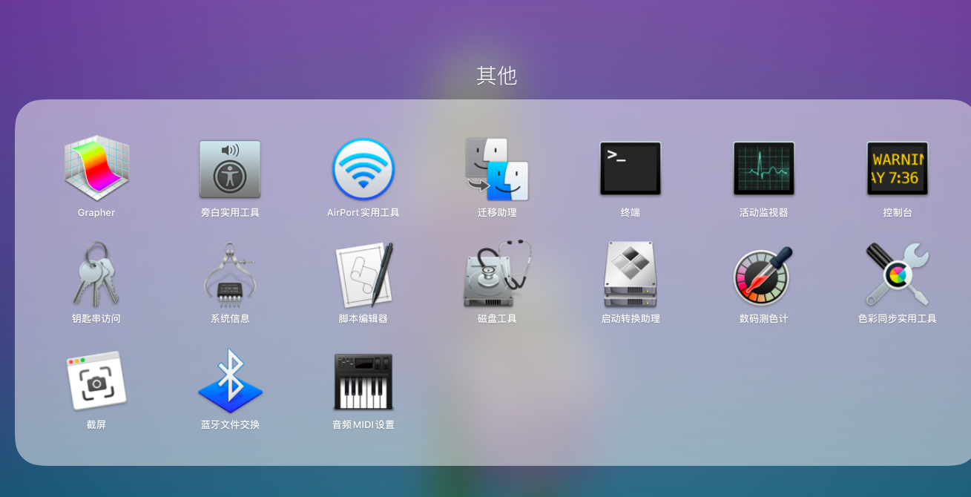Image resolution: width=971 pixels, height=497 pixels.
Task: Launch 系统信息 chip caliper icon
Action: pyautogui.click(x=230, y=275)
